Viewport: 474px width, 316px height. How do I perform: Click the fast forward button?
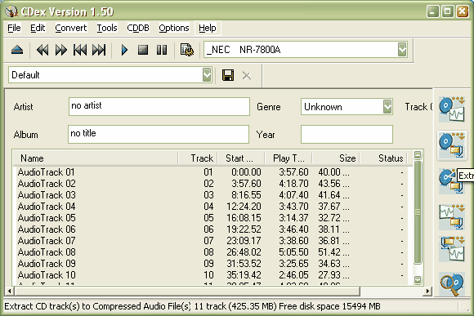tap(61, 50)
